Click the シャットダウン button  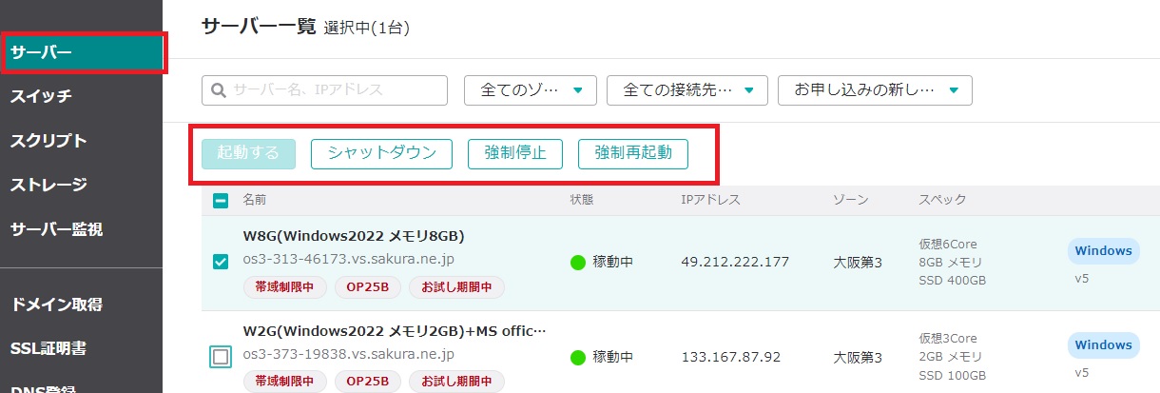(x=381, y=153)
